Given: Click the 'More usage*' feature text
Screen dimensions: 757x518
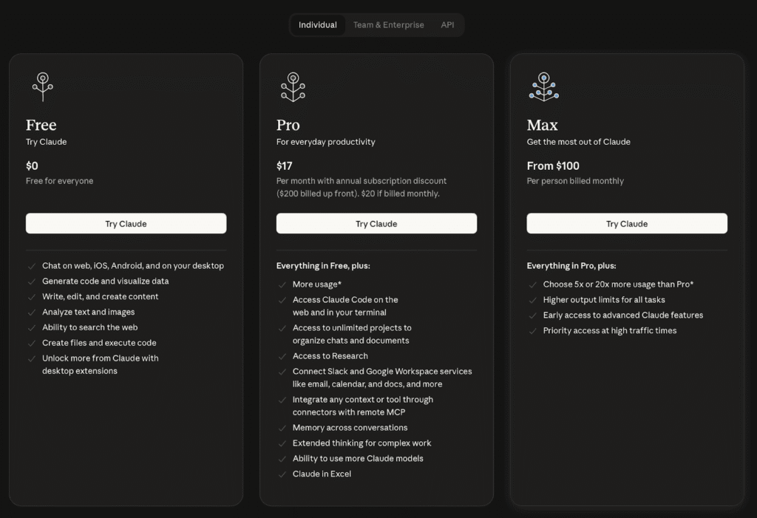Looking at the screenshot, I should pyautogui.click(x=316, y=284).
